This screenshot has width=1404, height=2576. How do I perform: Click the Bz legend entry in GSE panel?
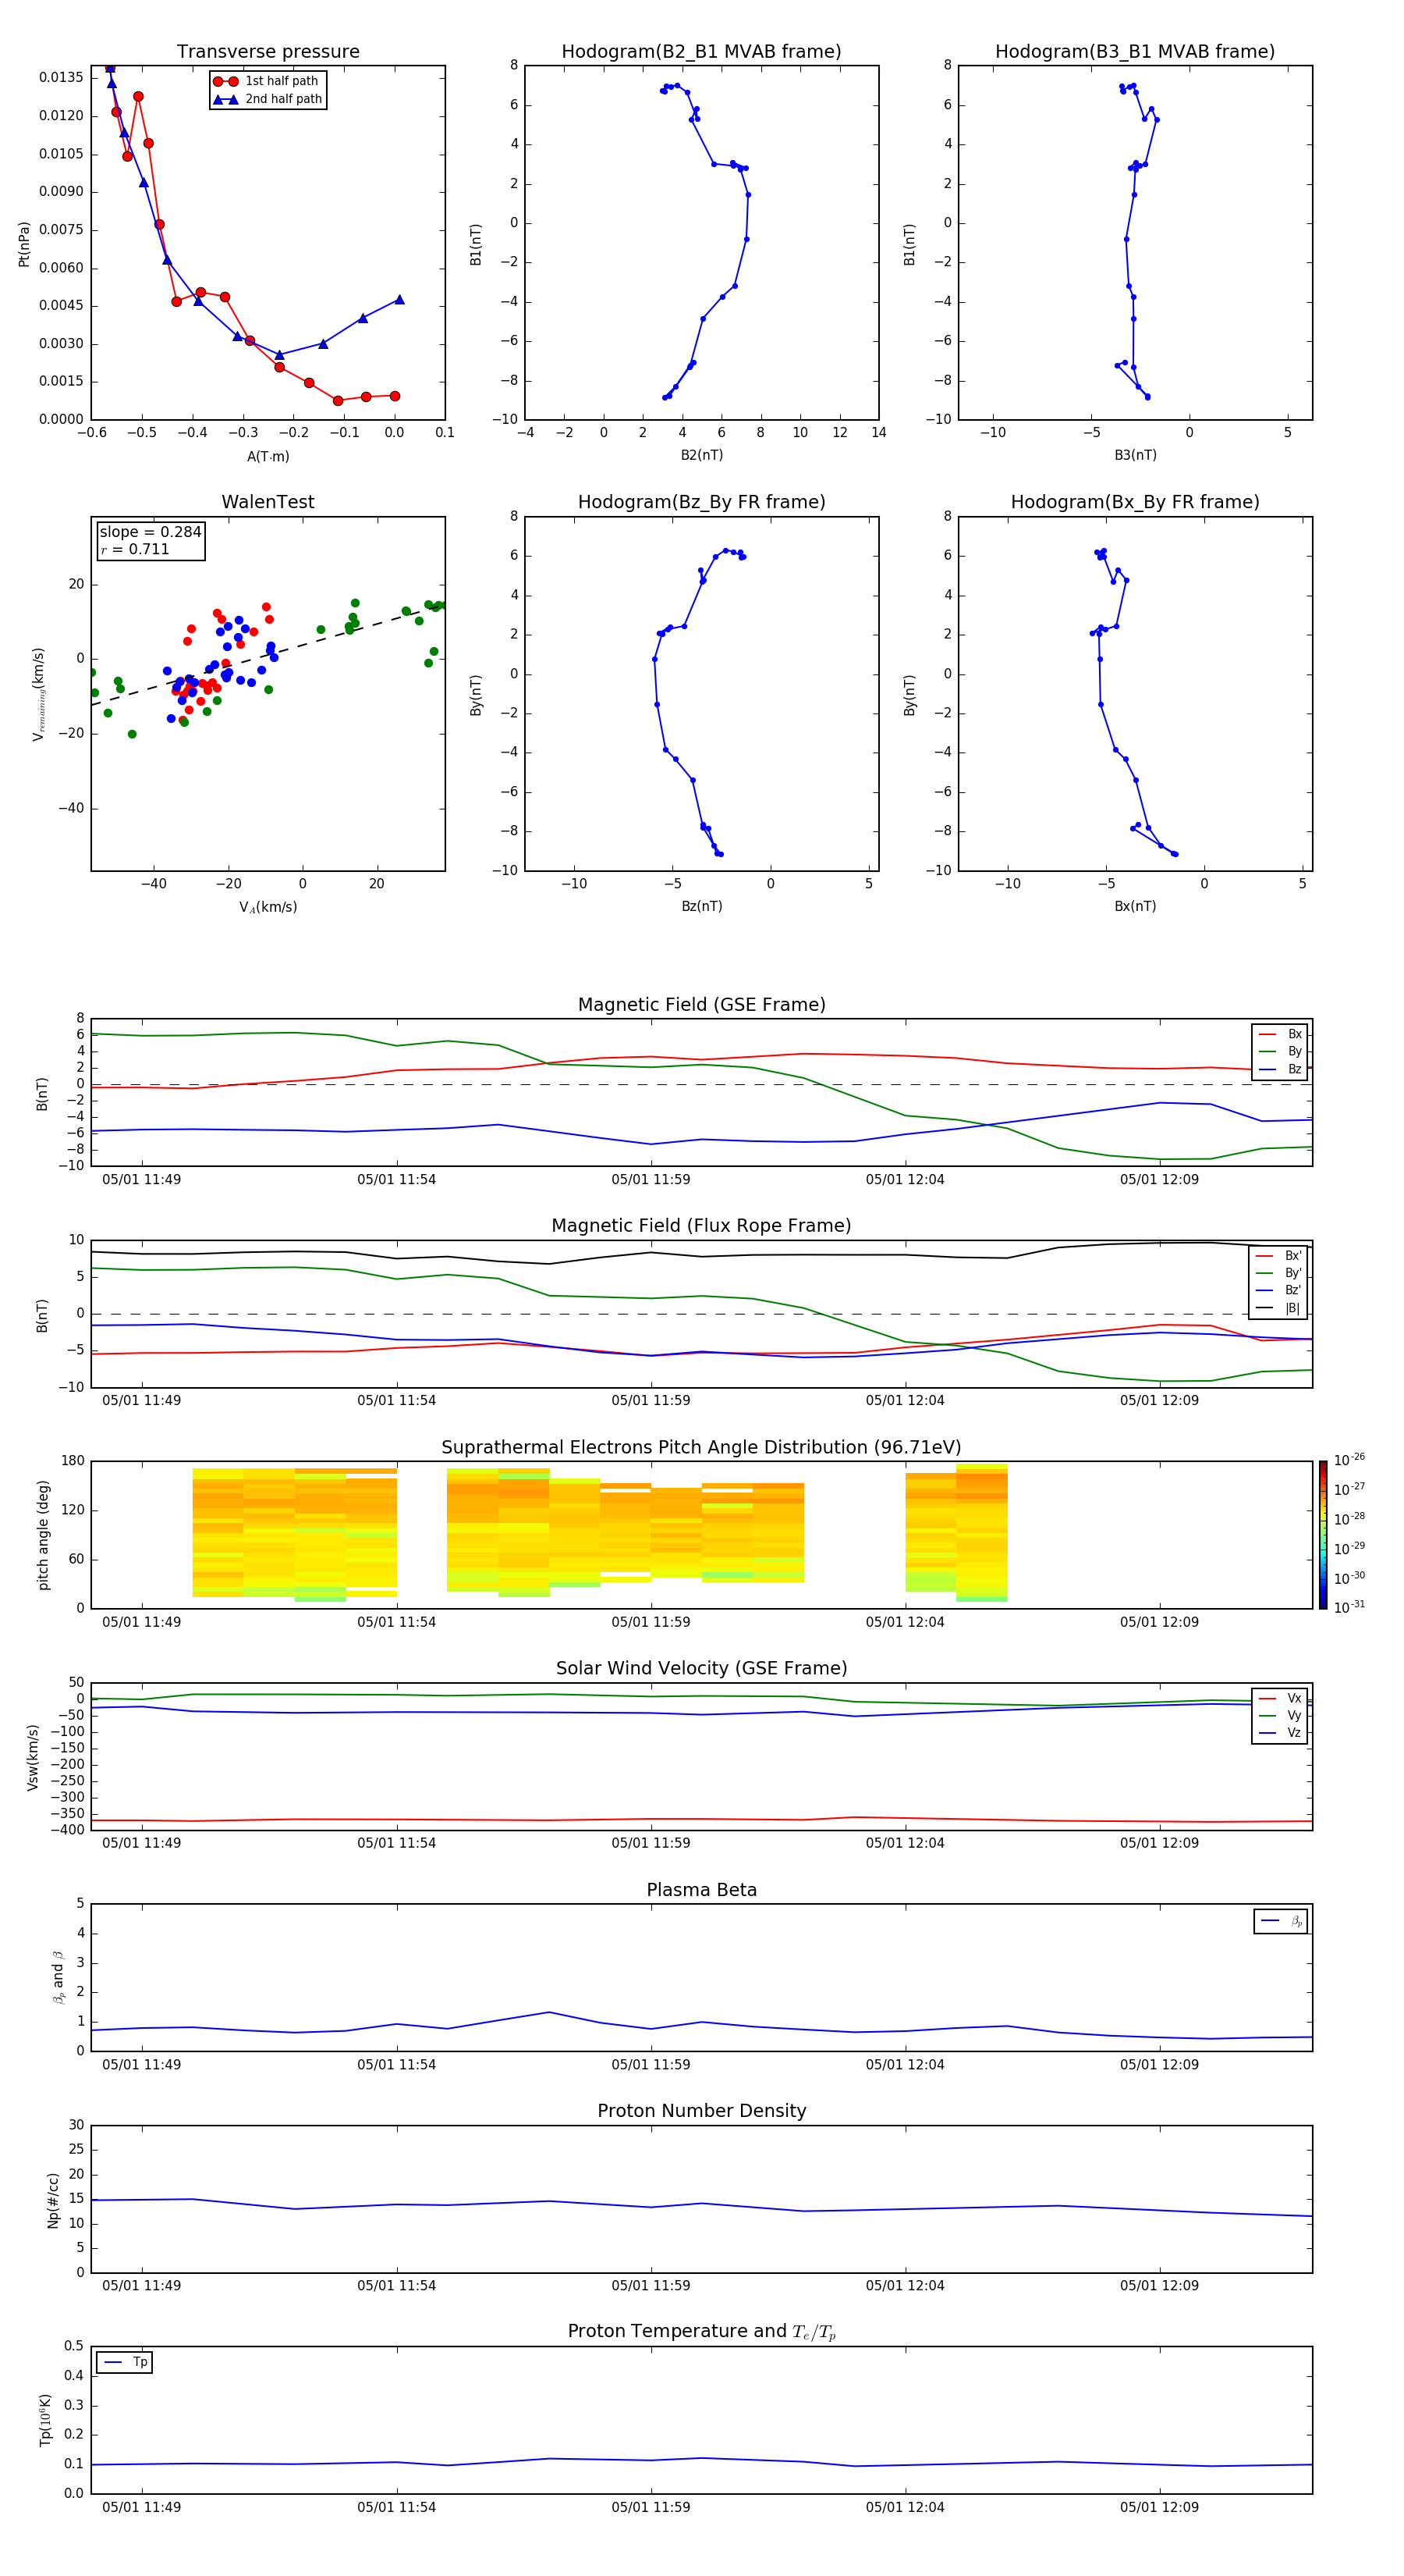(x=1280, y=1069)
